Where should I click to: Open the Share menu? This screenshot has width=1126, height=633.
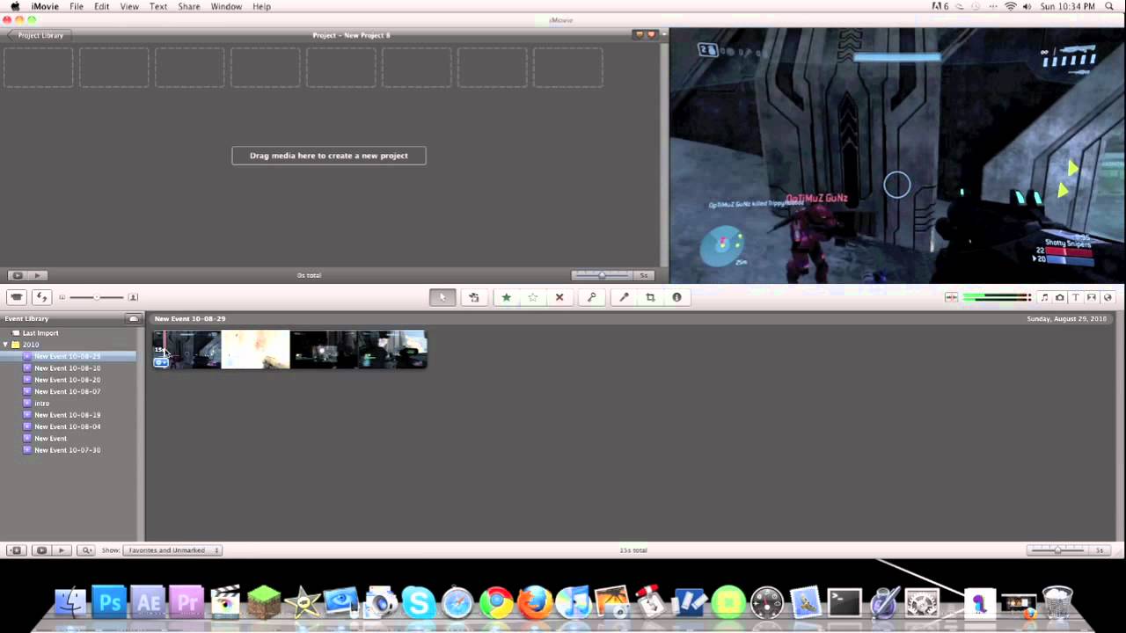coord(189,6)
